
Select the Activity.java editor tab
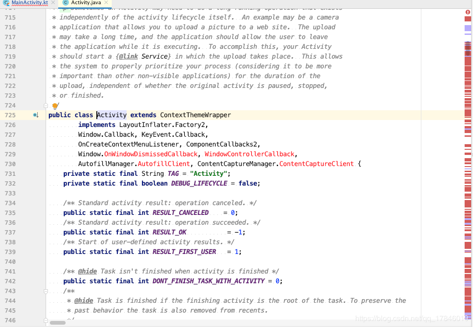(86, 3)
